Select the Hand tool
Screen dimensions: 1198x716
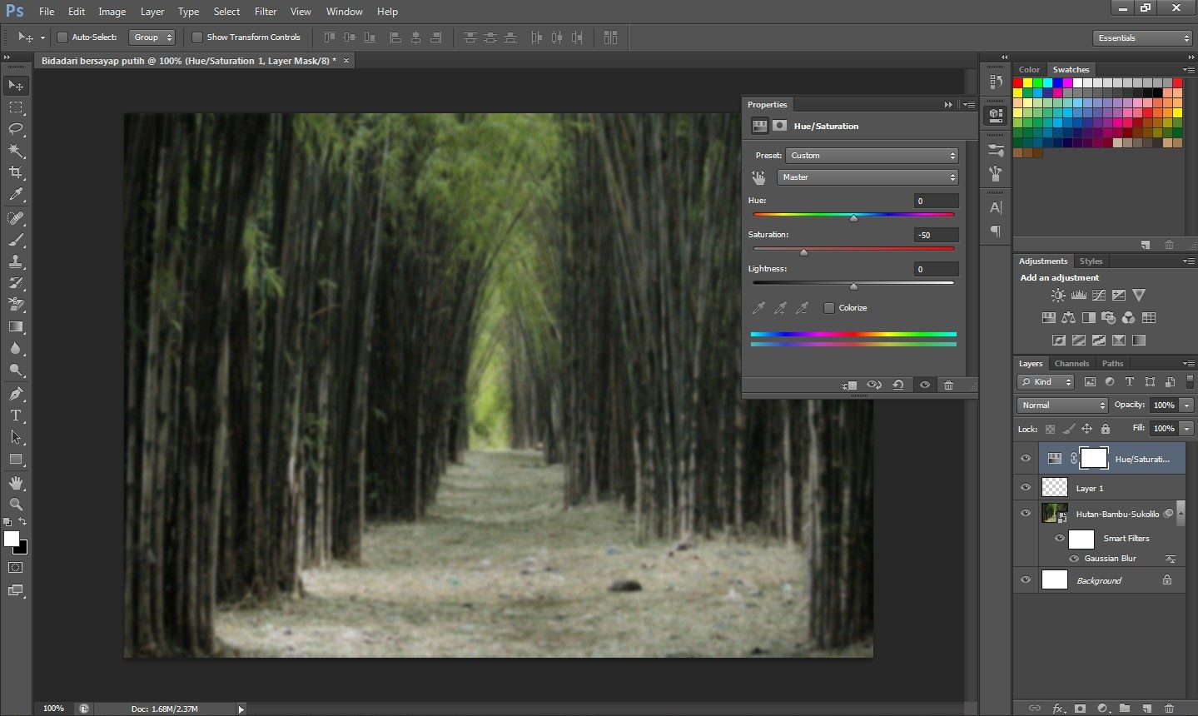pyautogui.click(x=16, y=483)
